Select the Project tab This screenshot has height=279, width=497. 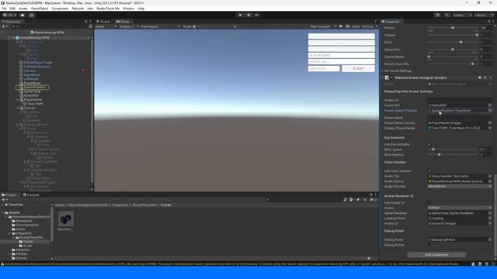click(9, 195)
